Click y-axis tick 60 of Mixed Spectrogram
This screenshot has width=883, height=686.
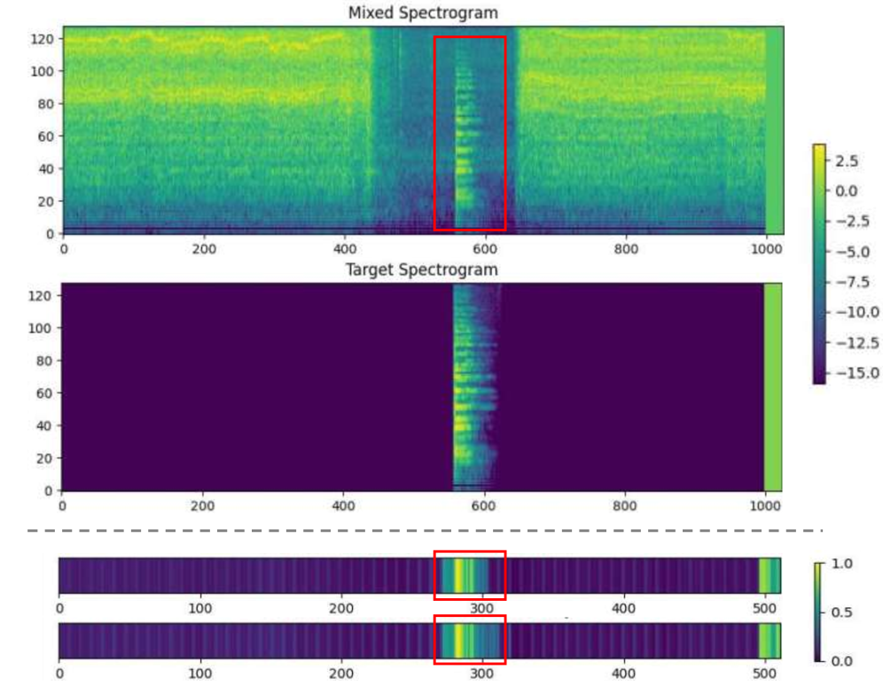pos(46,136)
